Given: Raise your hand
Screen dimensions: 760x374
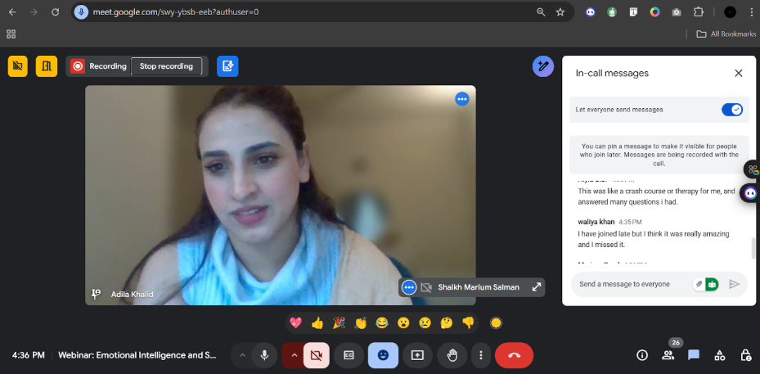Looking at the screenshot, I should pyautogui.click(x=452, y=355).
